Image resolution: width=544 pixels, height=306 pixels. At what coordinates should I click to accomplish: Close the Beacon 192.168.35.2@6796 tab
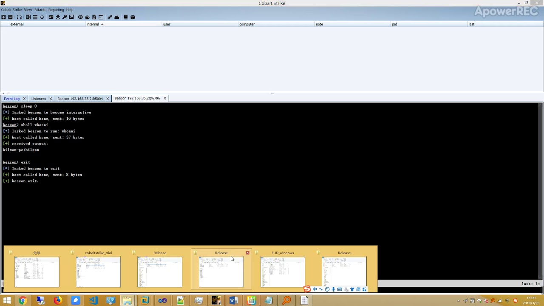coord(165,98)
